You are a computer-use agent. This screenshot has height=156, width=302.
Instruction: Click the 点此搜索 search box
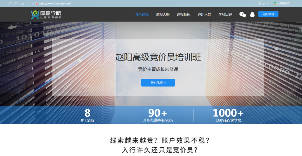284,3
